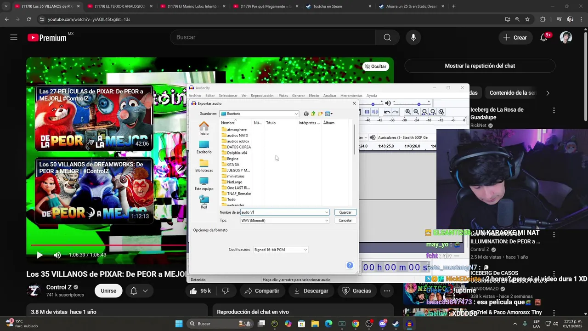Open Las 27 PELÍCULAS de PIXAR end-screen thumbnail
Viewport: 588px width, 331px height.
94,119
